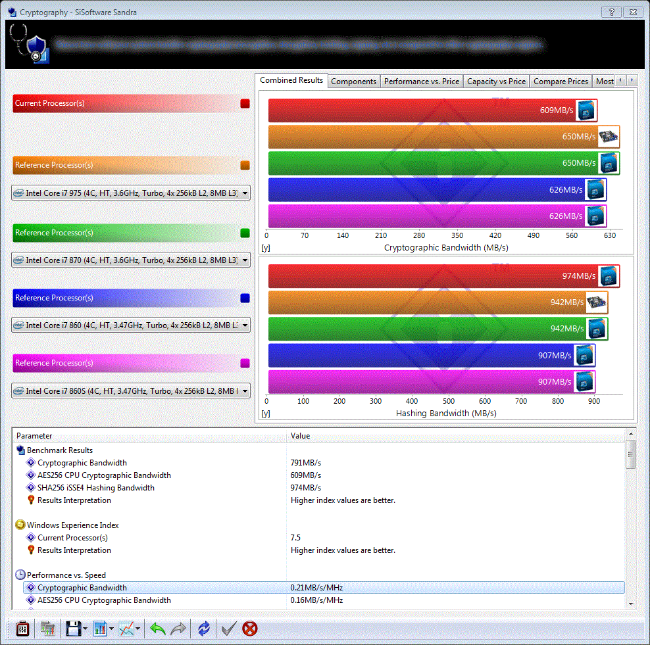This screenshot has height=645, width=650.
Task: Click the magenta reference processor color swatch
Action: point(245,363)
